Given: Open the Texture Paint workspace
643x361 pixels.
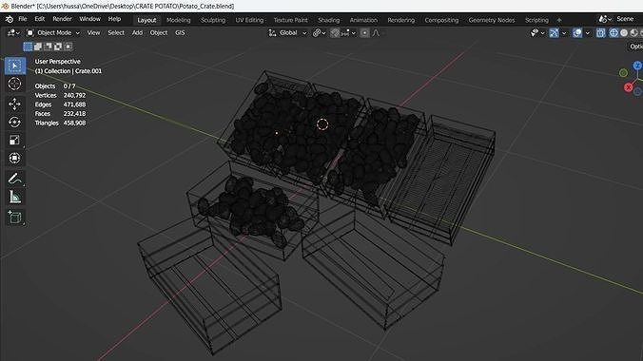Looking at the screenshot, I should [x=291, y=20].
